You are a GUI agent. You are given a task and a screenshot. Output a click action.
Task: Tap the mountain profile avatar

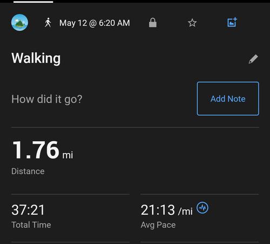[19, 23]
